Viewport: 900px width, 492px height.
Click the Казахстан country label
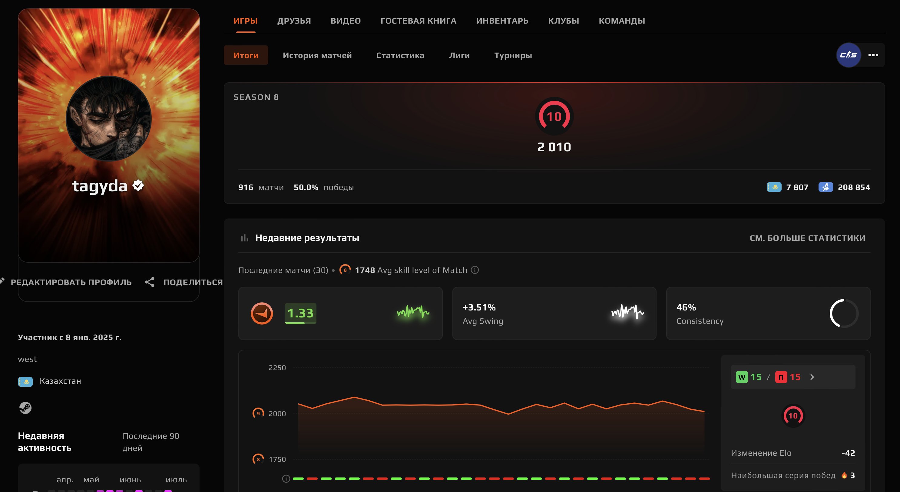[60, 381]
